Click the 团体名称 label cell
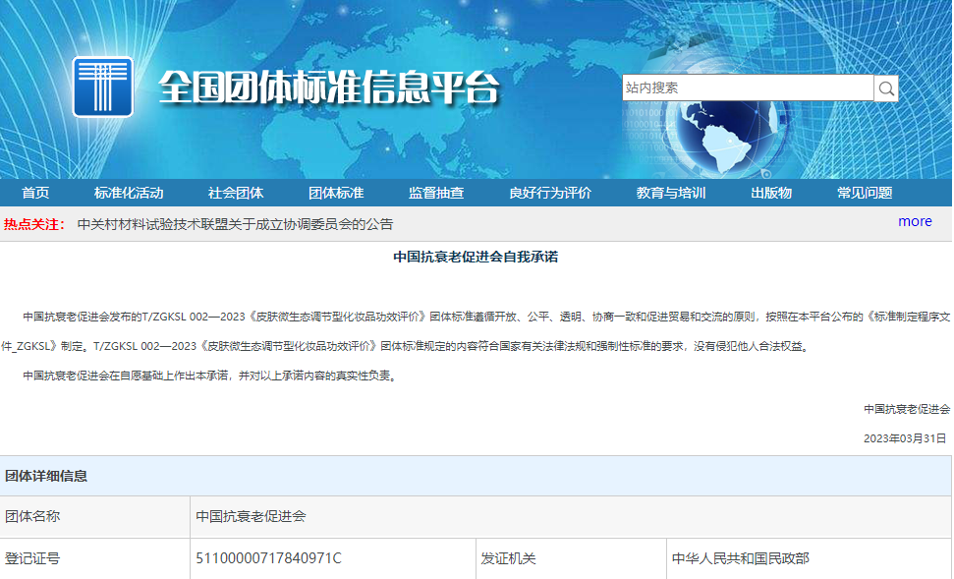 [x=95, y=516]
